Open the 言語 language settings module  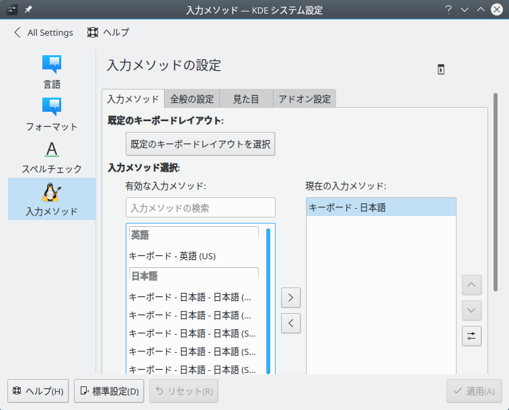(52, 72)
